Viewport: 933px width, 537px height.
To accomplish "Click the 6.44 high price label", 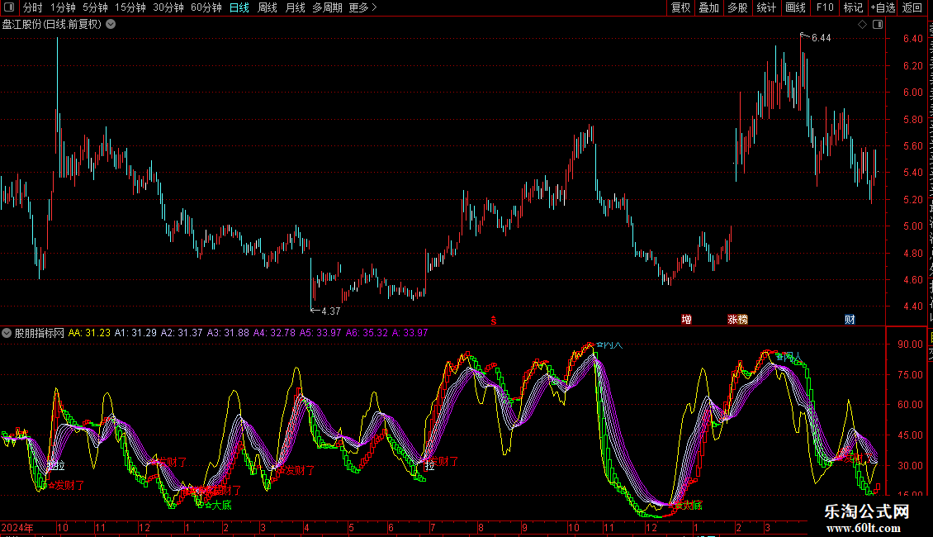I will [822, 38].
